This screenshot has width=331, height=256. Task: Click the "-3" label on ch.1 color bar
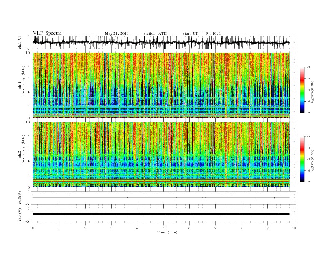tap(308, 67)
